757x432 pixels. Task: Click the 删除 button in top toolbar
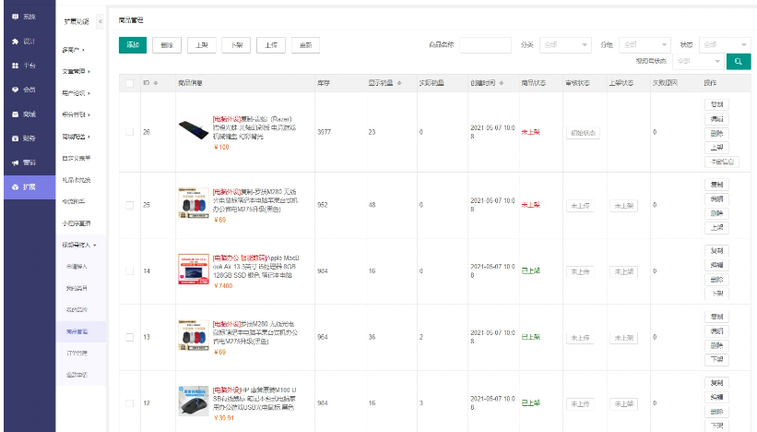click(x=167, y=45)
